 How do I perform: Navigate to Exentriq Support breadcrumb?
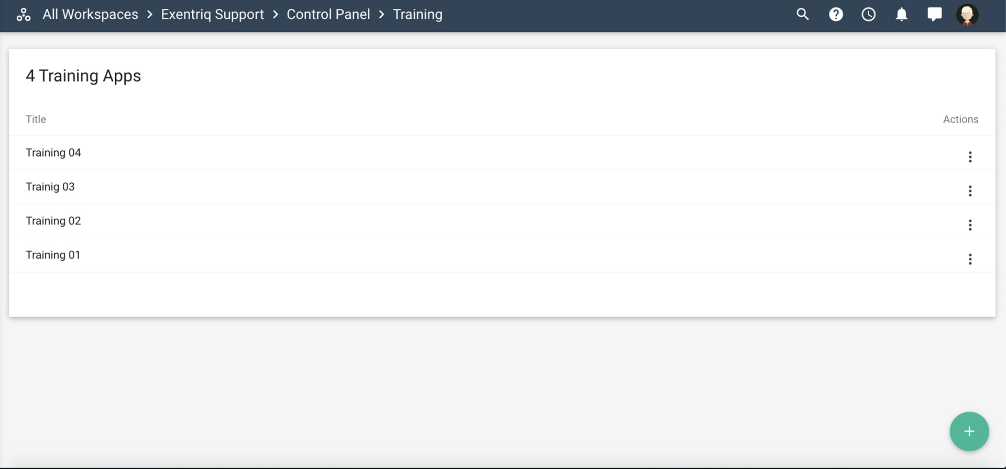[212, 15]
